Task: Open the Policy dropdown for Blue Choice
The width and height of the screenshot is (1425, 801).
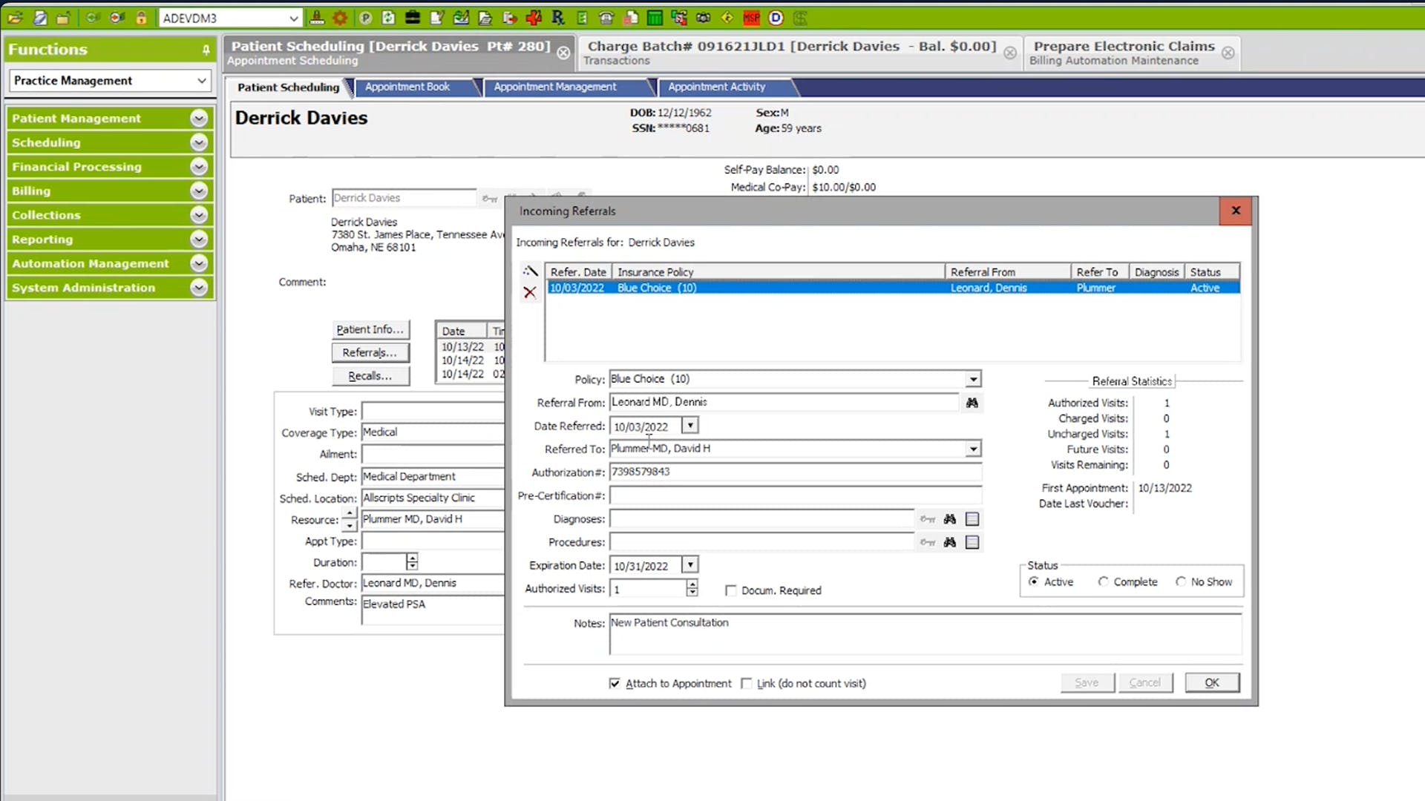Action: [x=972, y=379]
